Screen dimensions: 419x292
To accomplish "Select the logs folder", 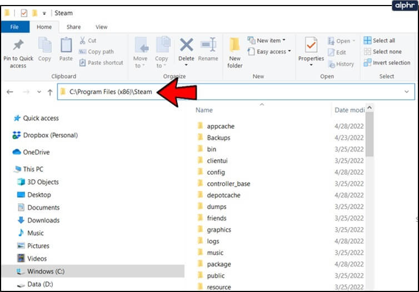I will (208, 241).
